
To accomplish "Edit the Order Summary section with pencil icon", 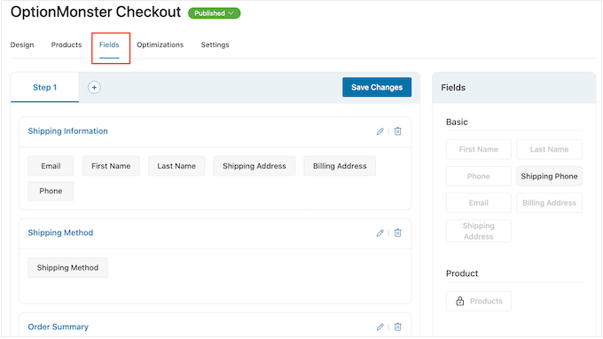I will click(x=380, y=327).
